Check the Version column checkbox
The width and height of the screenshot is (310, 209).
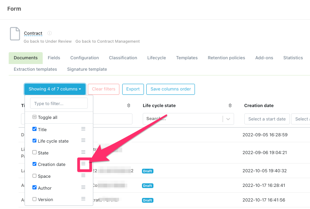34,199
